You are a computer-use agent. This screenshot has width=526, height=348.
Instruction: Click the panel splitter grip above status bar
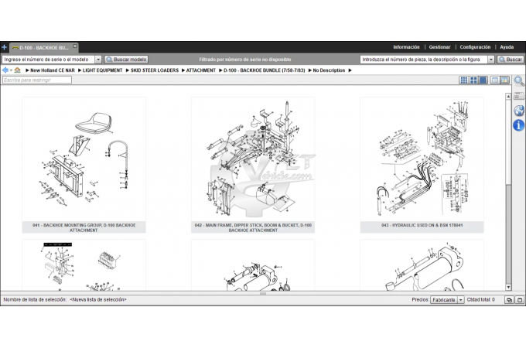(x=263, y=293)
